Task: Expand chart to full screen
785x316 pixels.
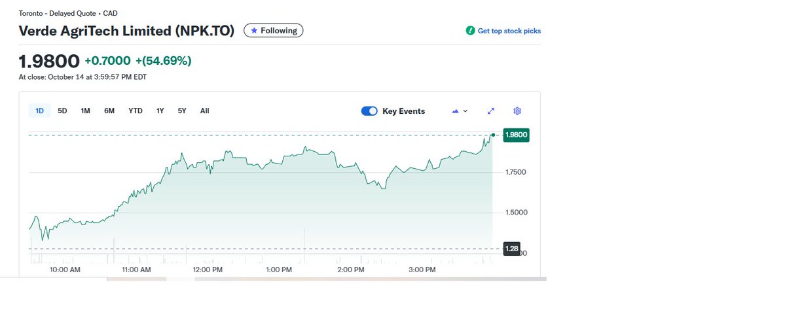Action: (491, 111)
